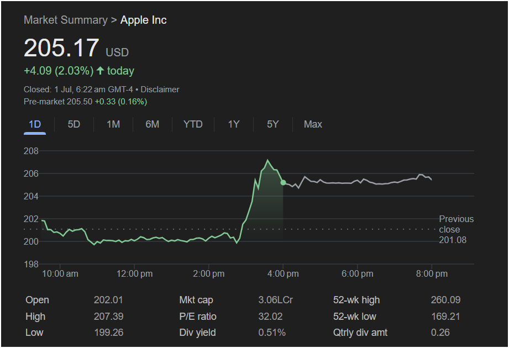Select the 6M time range tab
Image resolution: width=509 pixels, height=348 pixels.
(152, 124)
